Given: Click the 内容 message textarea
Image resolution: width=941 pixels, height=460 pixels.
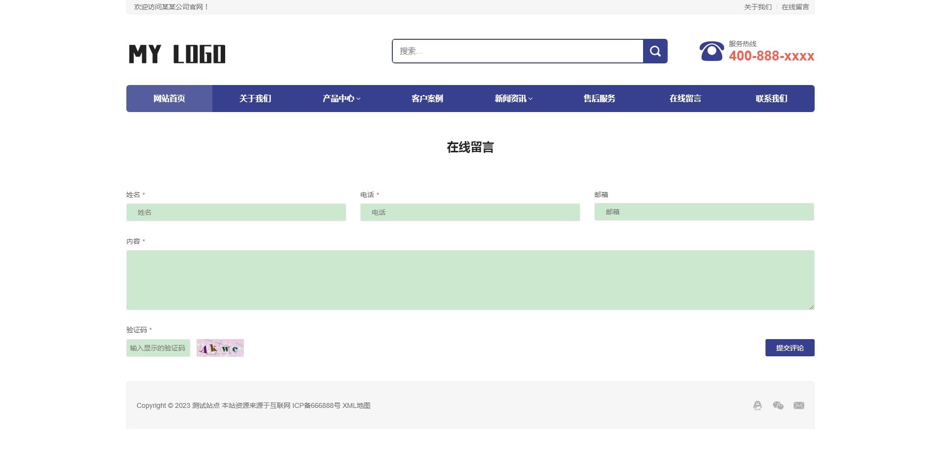Looking at the screenshot, I should click(470, 280).
